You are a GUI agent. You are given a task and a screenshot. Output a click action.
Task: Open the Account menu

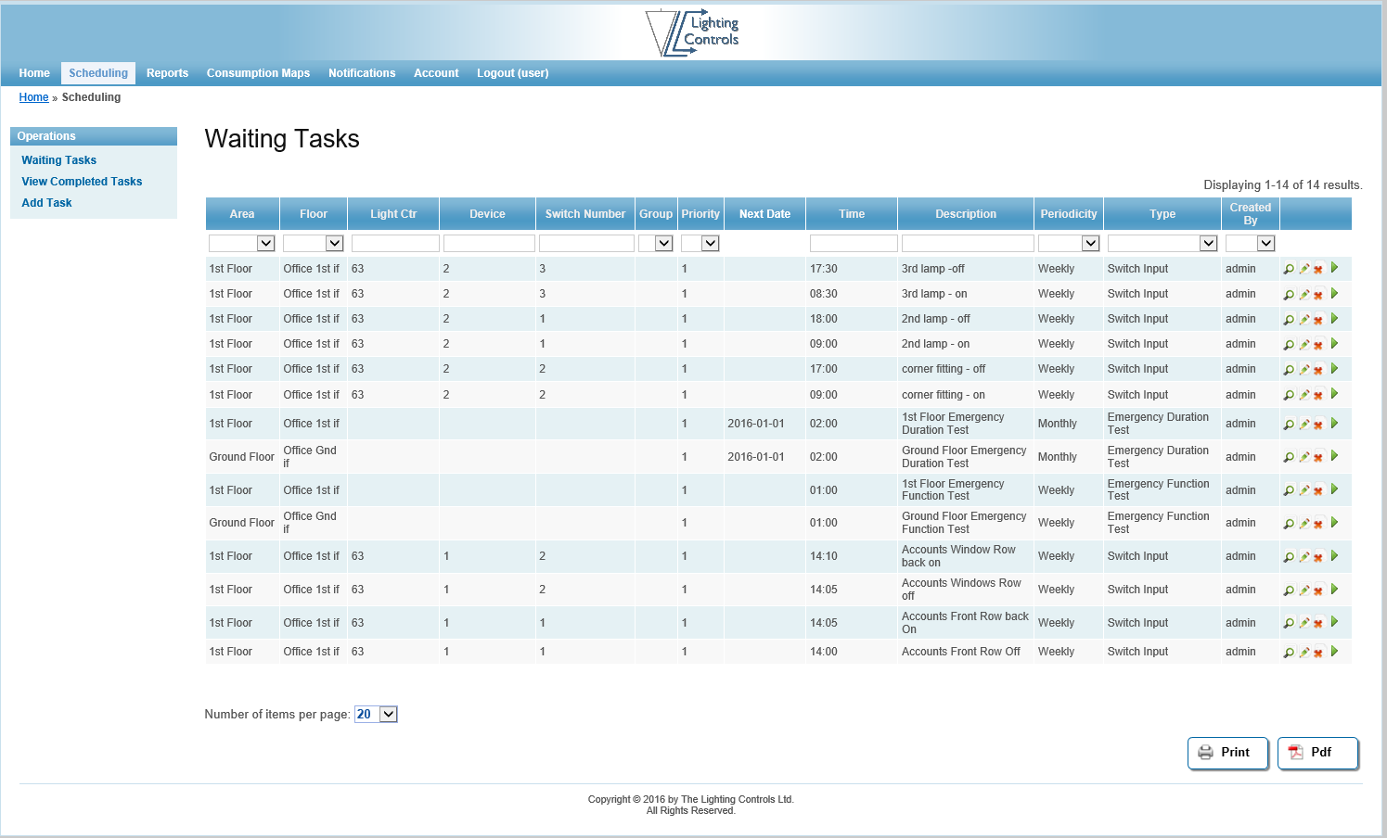[436, 73]
